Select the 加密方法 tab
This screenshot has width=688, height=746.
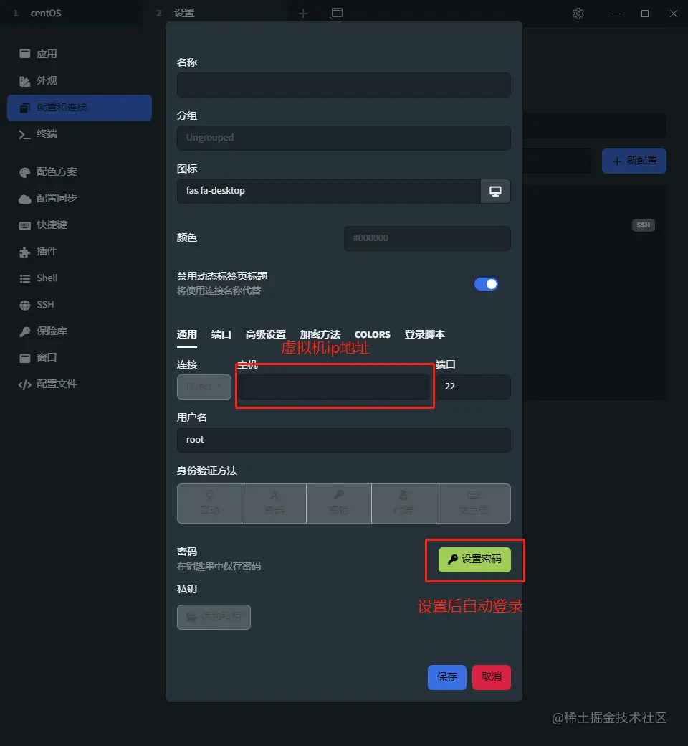pyautogui.click(x=320, y=334)
